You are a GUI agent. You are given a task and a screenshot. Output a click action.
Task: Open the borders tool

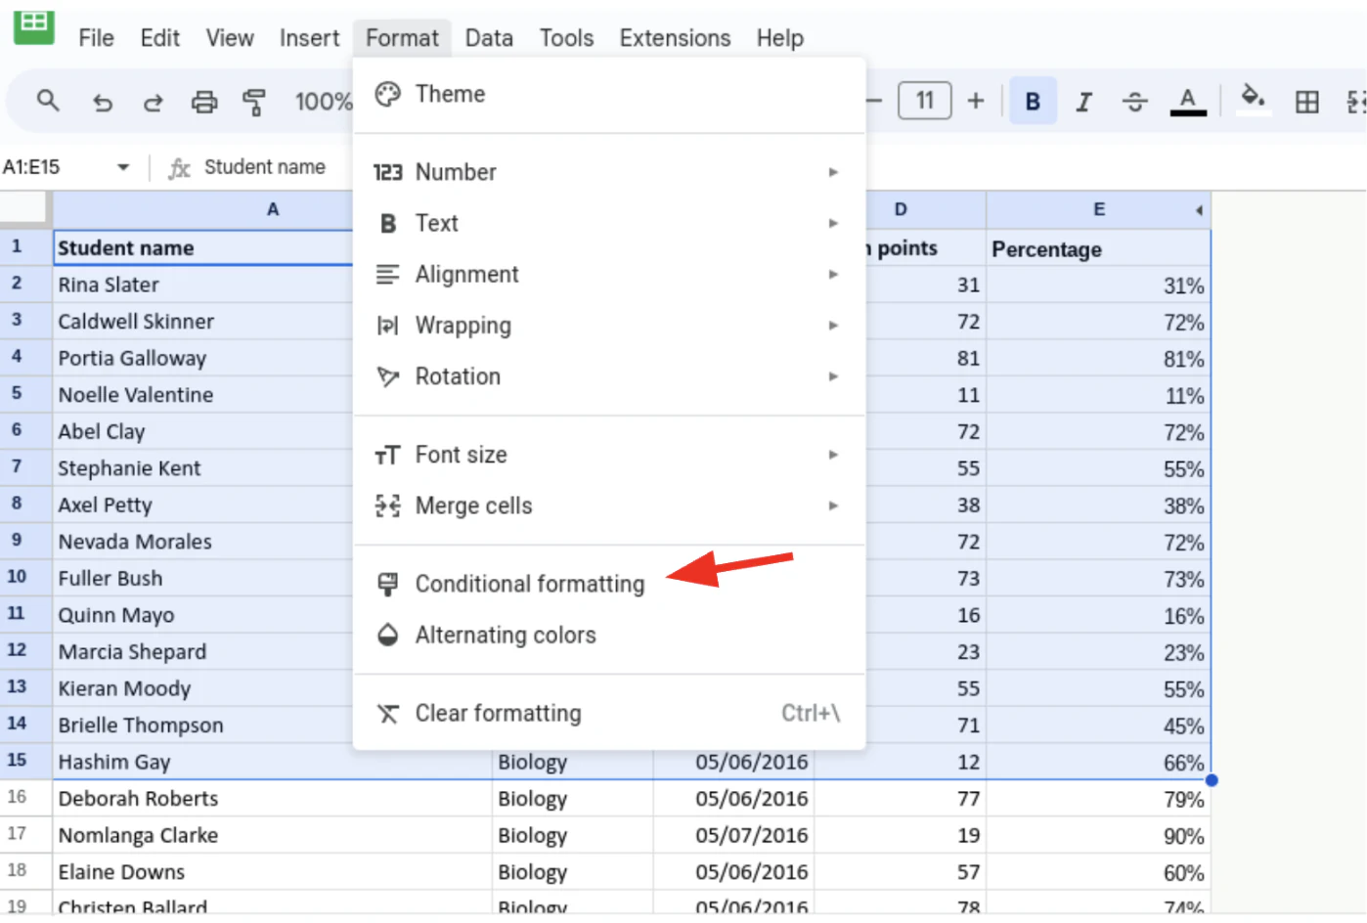1306,102
